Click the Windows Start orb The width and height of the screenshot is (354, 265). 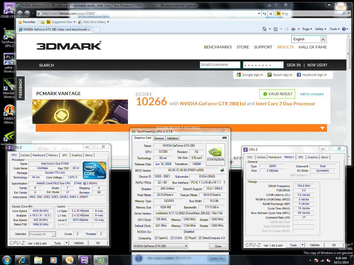[7, 260]
